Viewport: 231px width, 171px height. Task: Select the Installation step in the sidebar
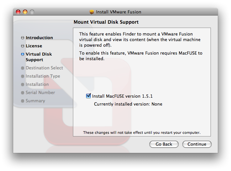pos(37,85)
